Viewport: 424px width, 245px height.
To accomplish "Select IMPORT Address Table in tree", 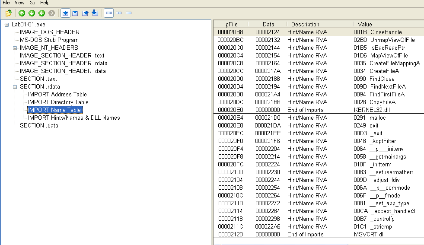I will click(57, 94).
